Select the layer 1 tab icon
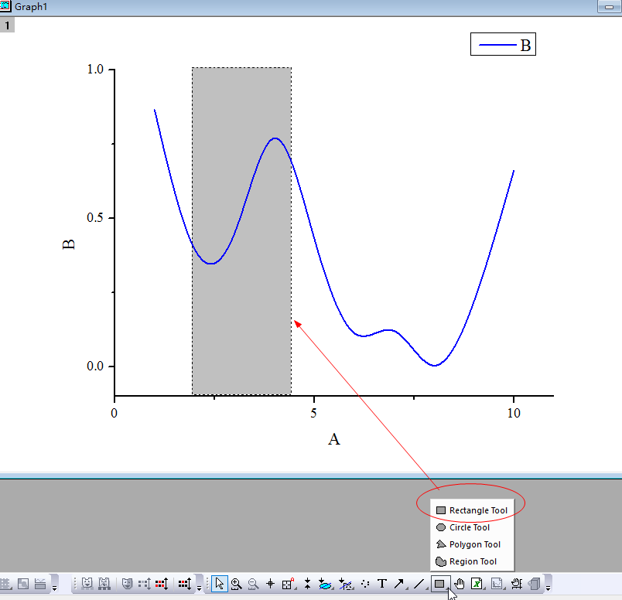 point(7,26)
